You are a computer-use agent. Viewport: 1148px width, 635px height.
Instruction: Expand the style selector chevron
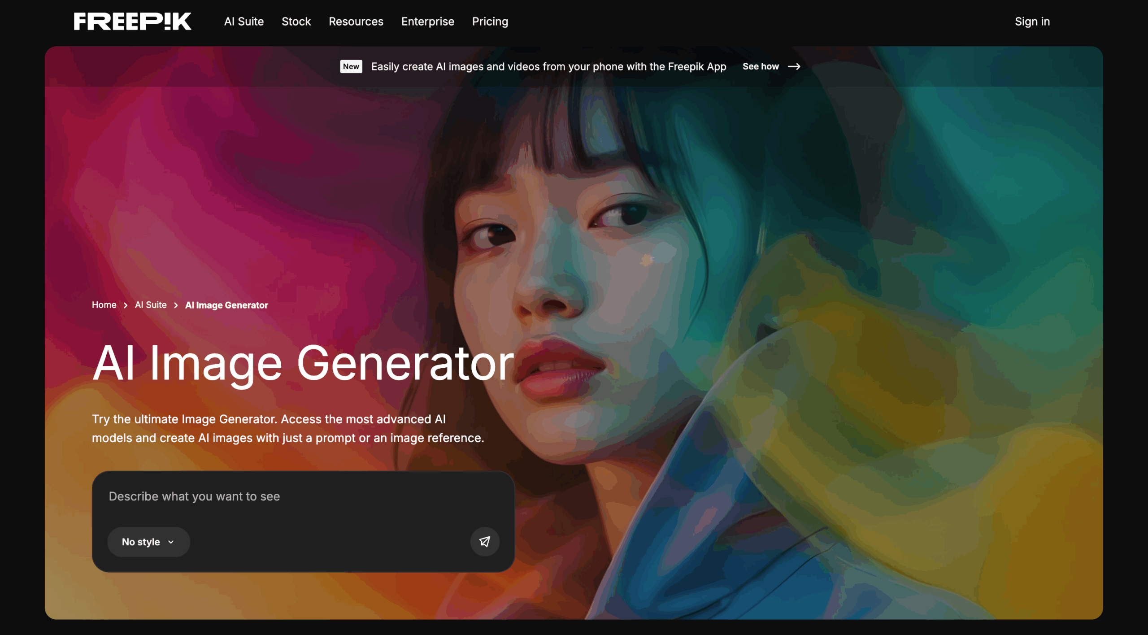(172, 542)
